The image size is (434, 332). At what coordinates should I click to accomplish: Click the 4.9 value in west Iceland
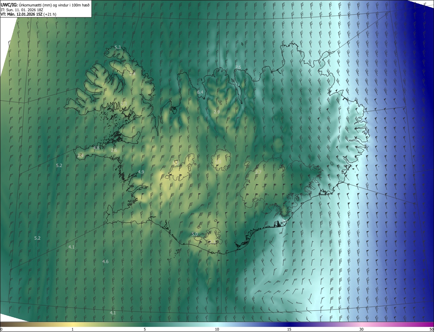tap(141, 172)
